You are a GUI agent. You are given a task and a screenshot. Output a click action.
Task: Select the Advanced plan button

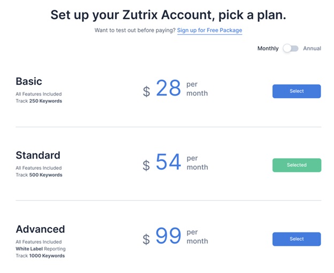[297, 239]
